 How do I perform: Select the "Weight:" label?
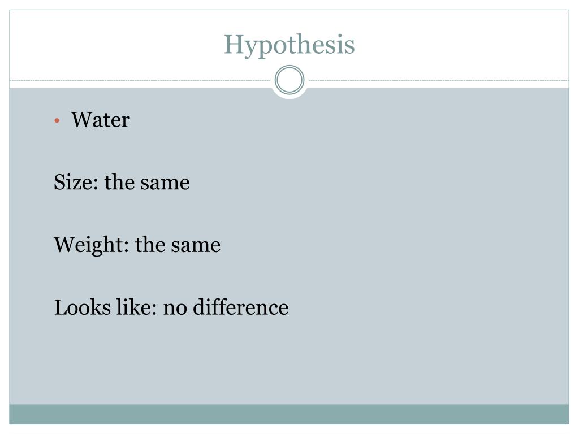pos(91,245)
